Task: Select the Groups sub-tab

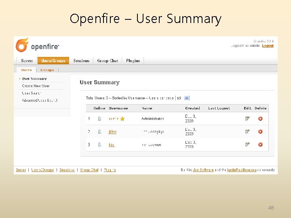Action: (47, 70)
